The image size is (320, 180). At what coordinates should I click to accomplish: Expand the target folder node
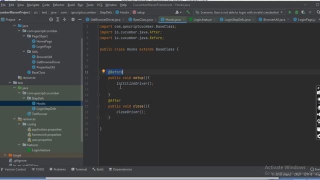click(x=5, y=155)
